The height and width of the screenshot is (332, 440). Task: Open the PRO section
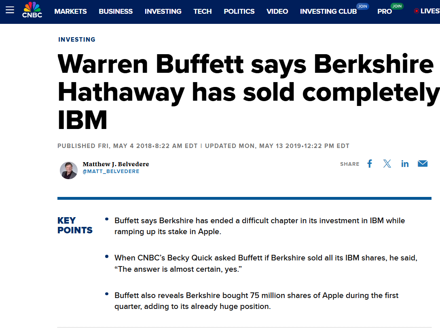point(385,11)
